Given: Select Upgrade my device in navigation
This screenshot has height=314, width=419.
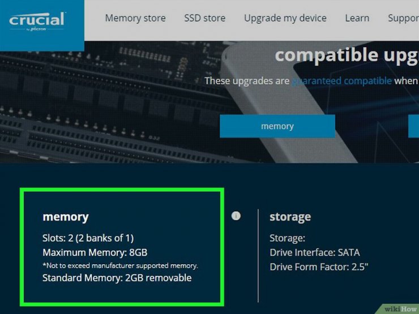Looking at the screenshot, I should (285, 18).
